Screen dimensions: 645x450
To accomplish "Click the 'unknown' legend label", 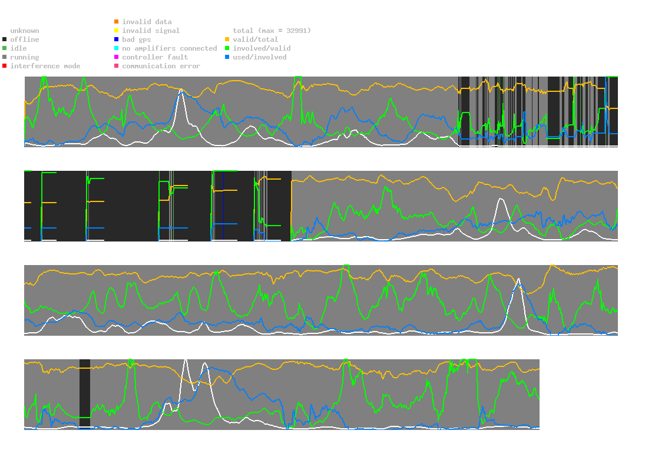I will pyautogui.click(x=25, y=31).
